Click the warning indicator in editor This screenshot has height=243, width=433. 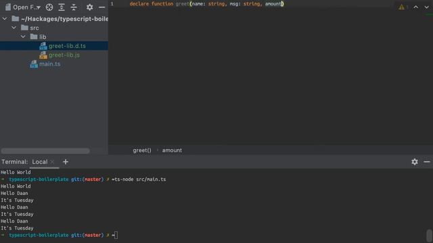pyautogui.click(x=401, y=7)
